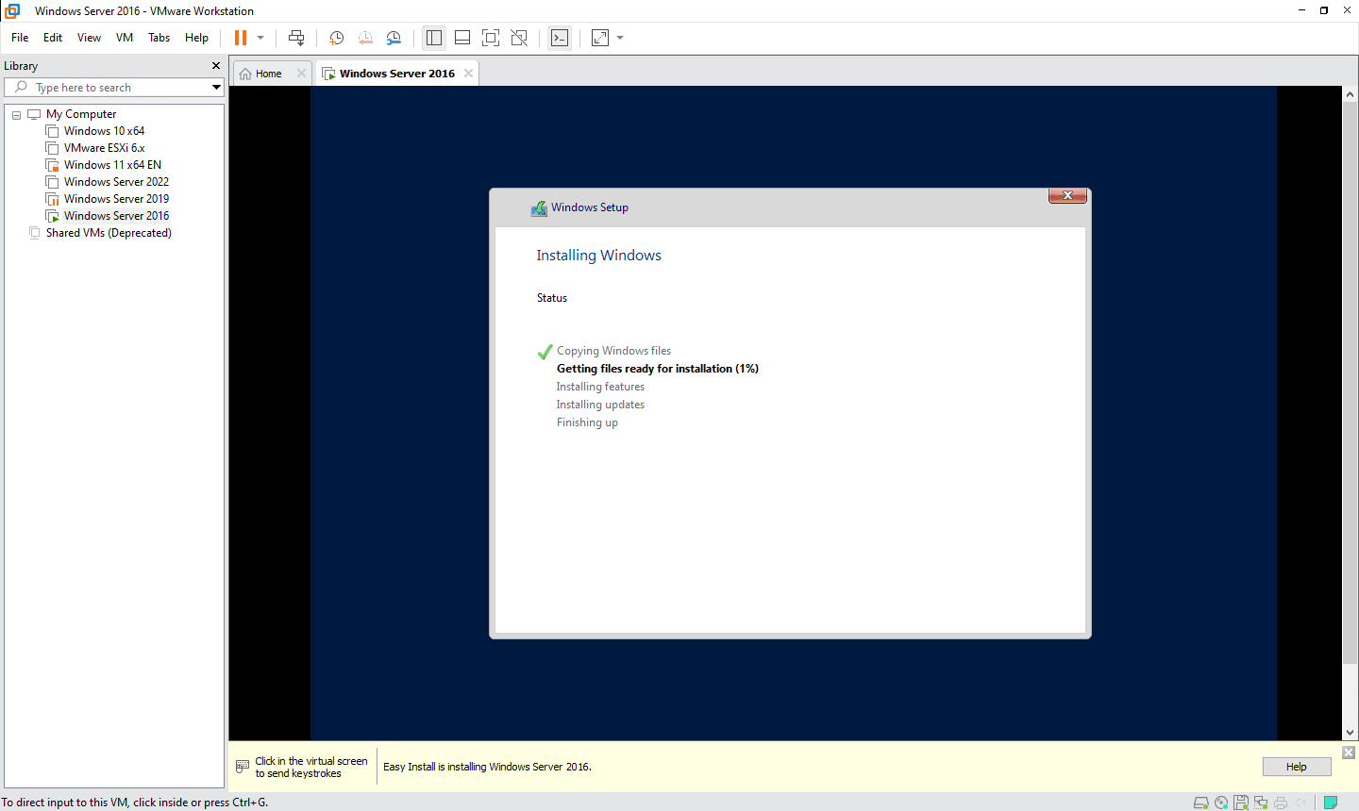The image size is (1359, 811).
Task: Expand the library search filter dropdown
Action: tap(216, 88)
